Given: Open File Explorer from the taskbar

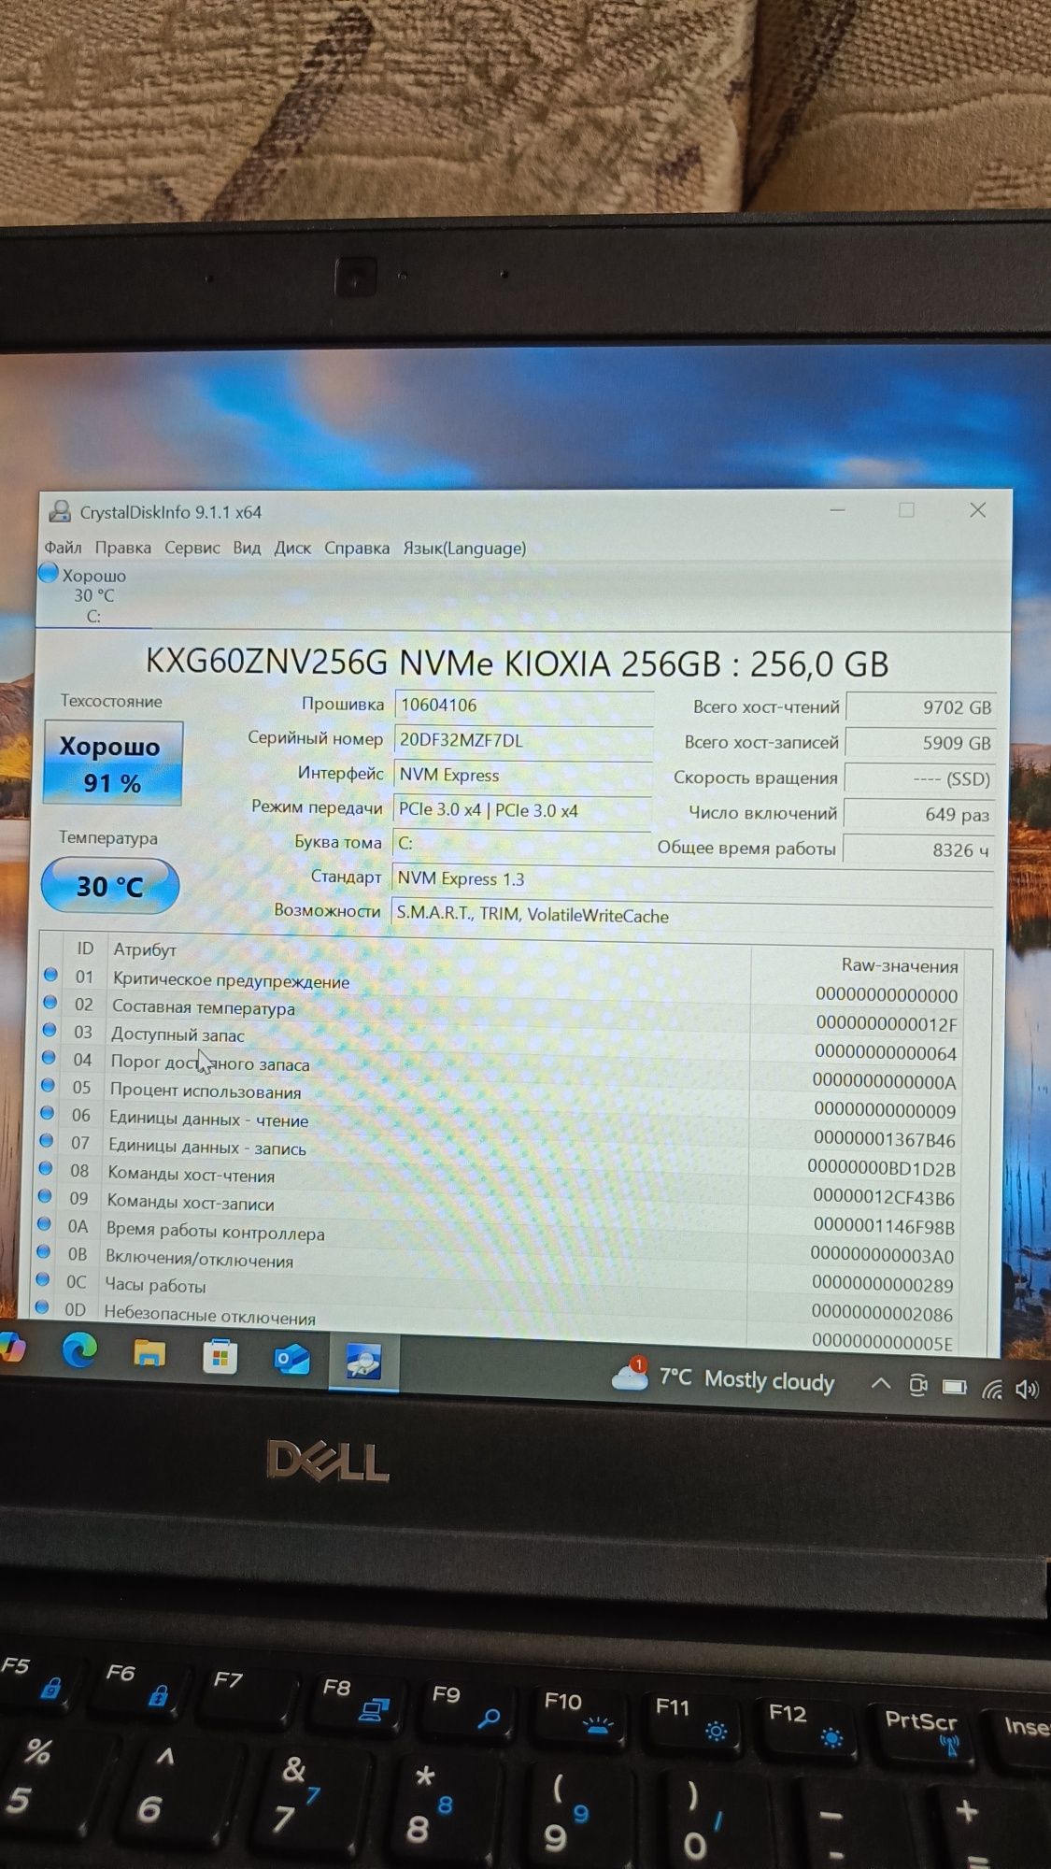Looking at the screenshot, I should click(149, 1354).
